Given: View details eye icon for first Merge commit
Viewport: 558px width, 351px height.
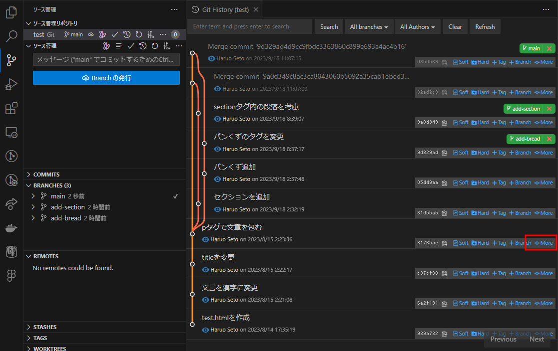Looking at the screenshot, I should point(211,58).
